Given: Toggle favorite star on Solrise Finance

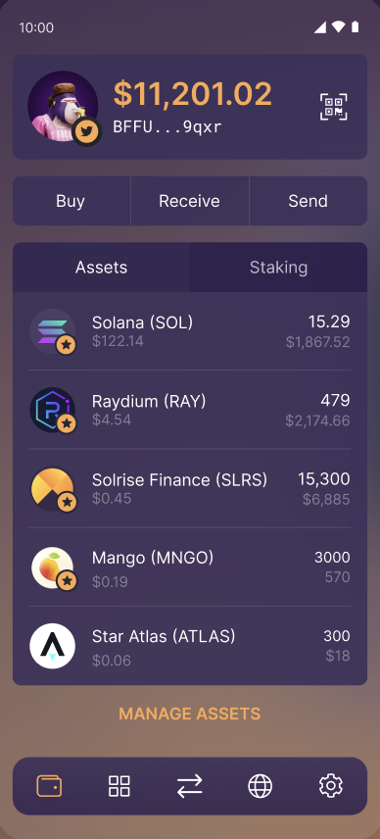Looking at the screenshot, I should (x=67, y=503).
